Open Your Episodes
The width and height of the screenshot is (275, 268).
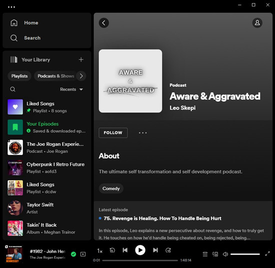(x=47, y=127)
